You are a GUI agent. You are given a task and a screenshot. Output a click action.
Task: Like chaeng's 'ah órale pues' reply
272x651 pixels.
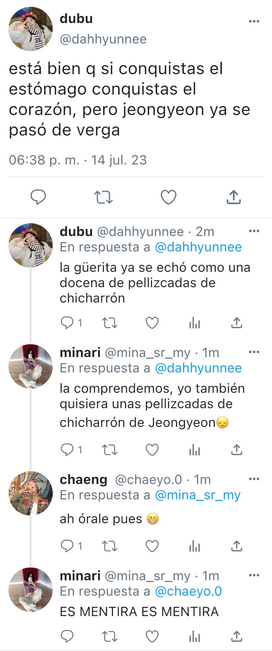(x=152, y=546)
